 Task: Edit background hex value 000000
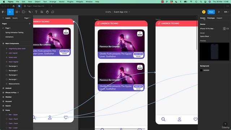point(206,70)
